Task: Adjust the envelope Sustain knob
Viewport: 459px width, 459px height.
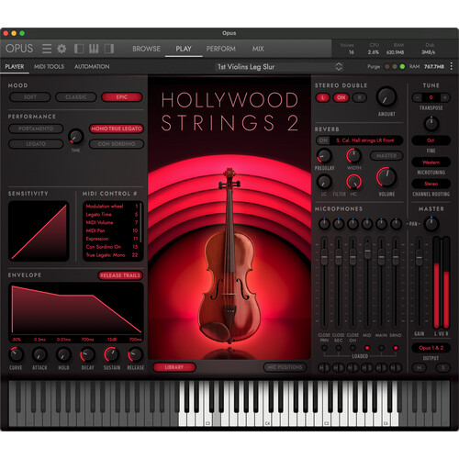Action: point(111,354)
